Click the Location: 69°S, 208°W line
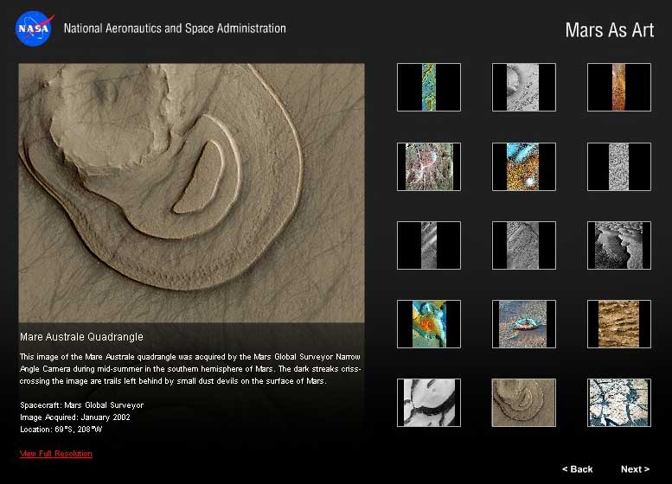Viewport: 672px width, 484px height. [61, 430]
